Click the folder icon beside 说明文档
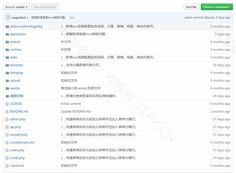The height and width of the screenshot is (173, 236). coord(7,96)
